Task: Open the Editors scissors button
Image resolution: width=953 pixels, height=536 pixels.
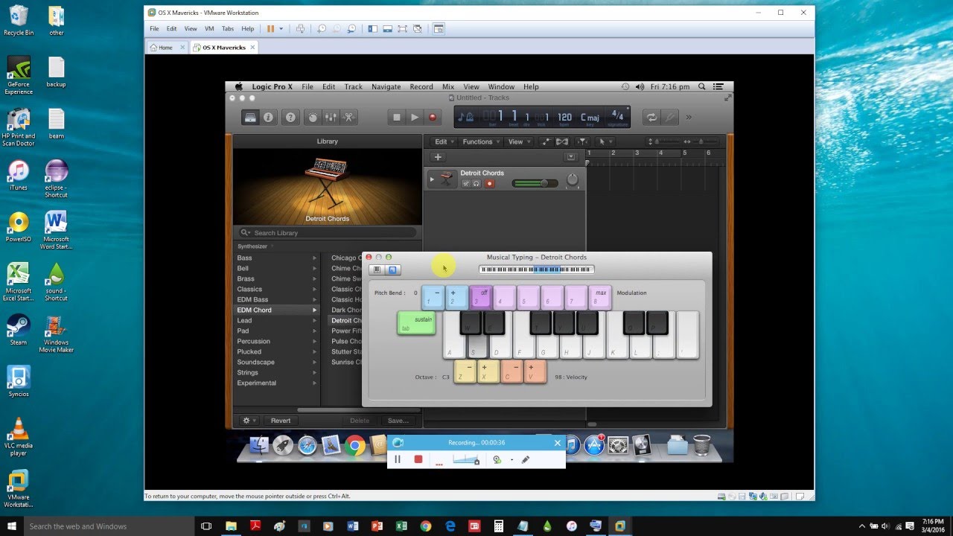Action: pos(348,117)
